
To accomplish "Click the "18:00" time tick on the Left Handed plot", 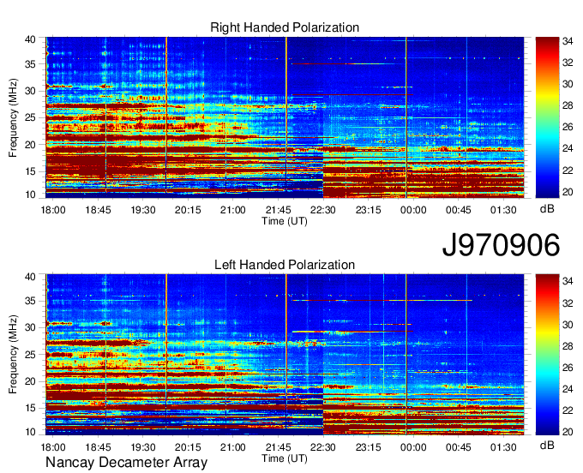I will click(x=53, y=447).
